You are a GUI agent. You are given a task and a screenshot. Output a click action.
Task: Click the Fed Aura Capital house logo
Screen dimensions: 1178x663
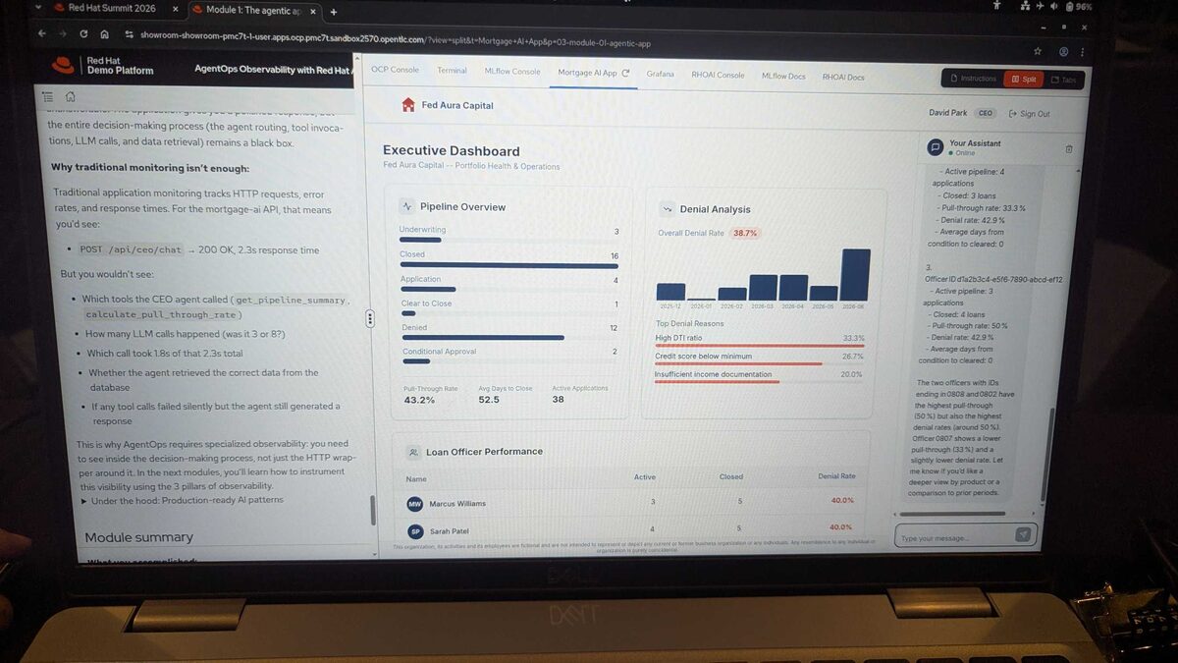tap(408, 104)
